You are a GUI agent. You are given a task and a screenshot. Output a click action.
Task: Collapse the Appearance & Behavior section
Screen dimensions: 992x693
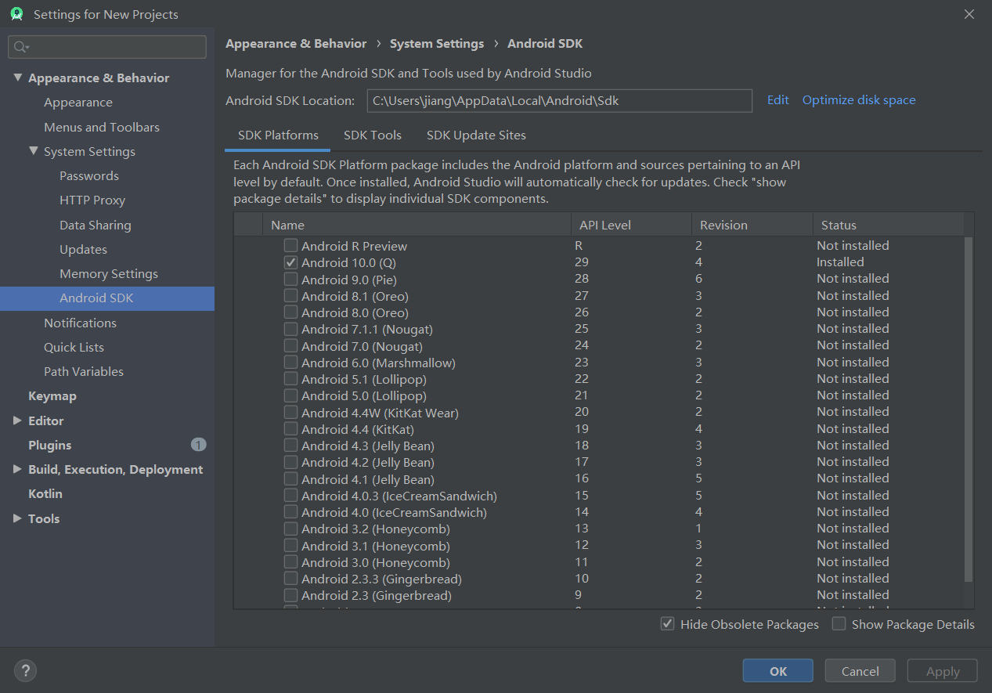point(17,78)
